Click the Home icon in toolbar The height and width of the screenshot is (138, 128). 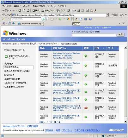coord(28,10)
